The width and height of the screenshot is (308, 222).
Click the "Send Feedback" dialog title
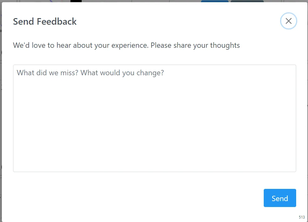[x=45, y=22]
